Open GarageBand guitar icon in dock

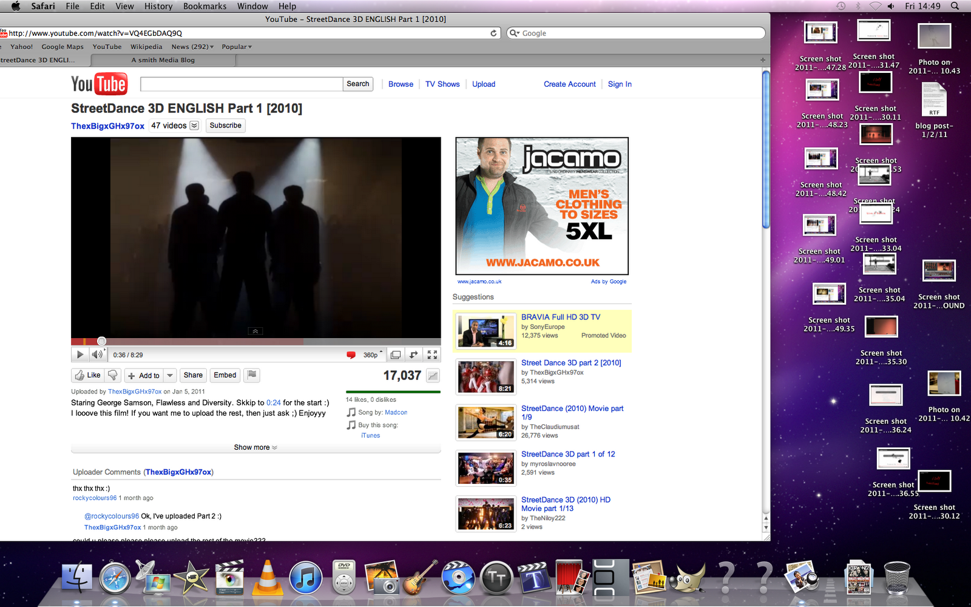(x=420, y=577)
